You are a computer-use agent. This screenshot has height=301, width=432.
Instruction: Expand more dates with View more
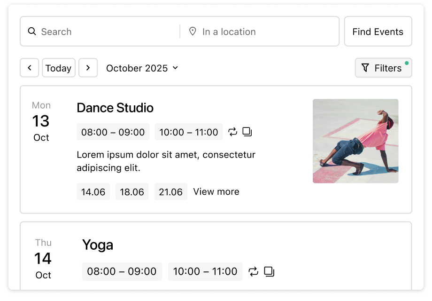pyautogui.click(x=216, y=191)
